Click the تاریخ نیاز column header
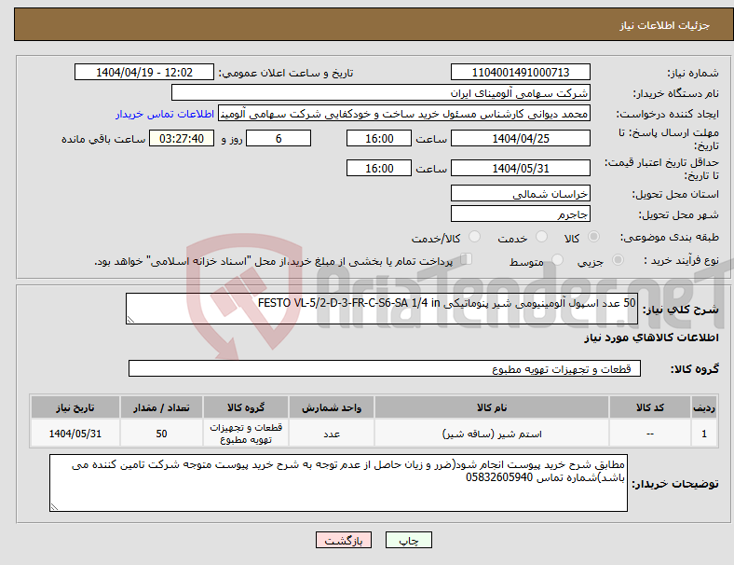 tap(75, 407)
